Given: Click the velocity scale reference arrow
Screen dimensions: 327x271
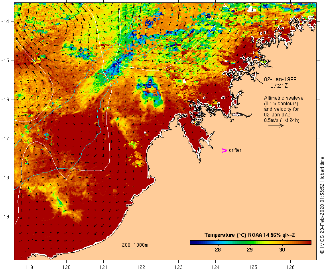Looking at the screenshot, I should pos(276,126).
